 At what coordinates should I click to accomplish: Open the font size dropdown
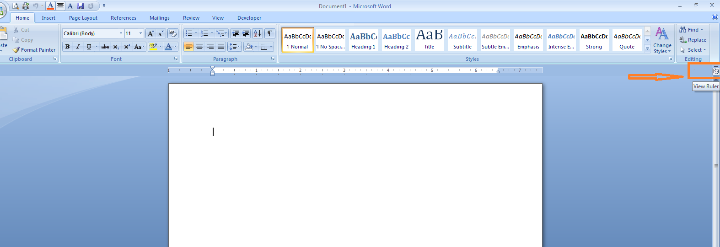pyautogui.click(x=140, y=33)
